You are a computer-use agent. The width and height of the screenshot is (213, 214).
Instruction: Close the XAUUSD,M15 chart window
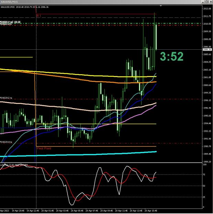click(211, 2)
